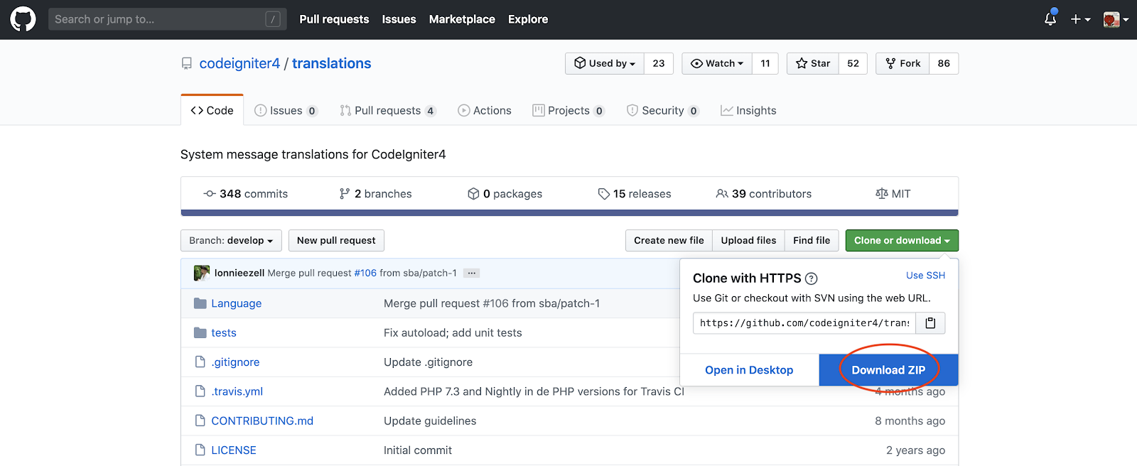Screen dimensions: 1137x466
Task: Toggle the Clone or download dropdown
Action: click(902, 241)
